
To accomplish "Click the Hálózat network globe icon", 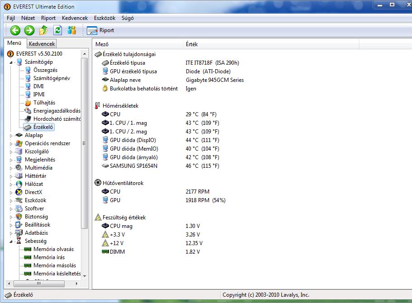I will tap(19, 184).
